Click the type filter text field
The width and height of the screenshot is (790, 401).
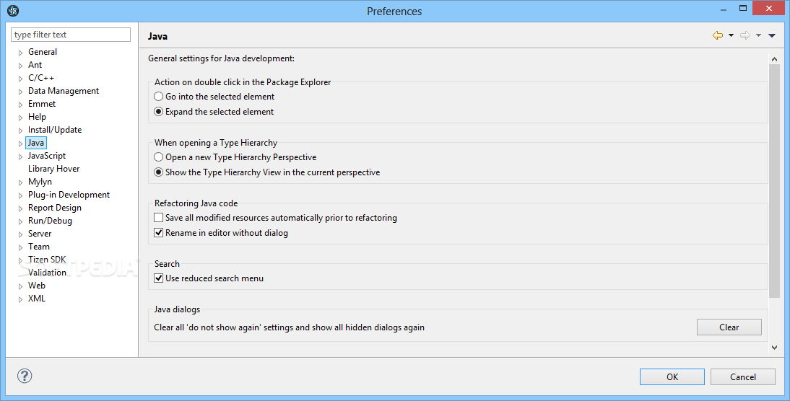point(71,34)
